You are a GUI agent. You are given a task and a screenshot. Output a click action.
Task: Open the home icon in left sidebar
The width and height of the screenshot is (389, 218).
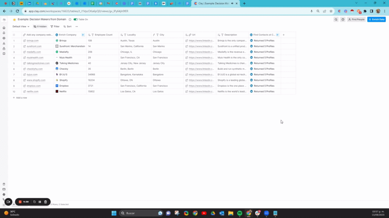[4, 28]
